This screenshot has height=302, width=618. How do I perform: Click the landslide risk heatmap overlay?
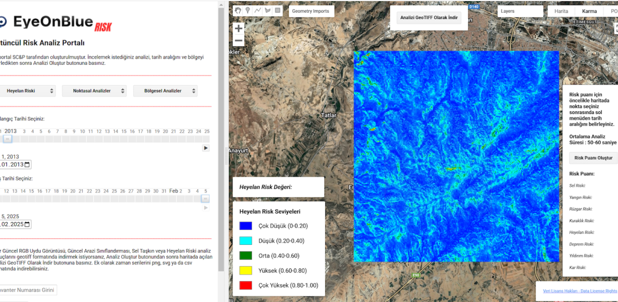coord(456,156)
